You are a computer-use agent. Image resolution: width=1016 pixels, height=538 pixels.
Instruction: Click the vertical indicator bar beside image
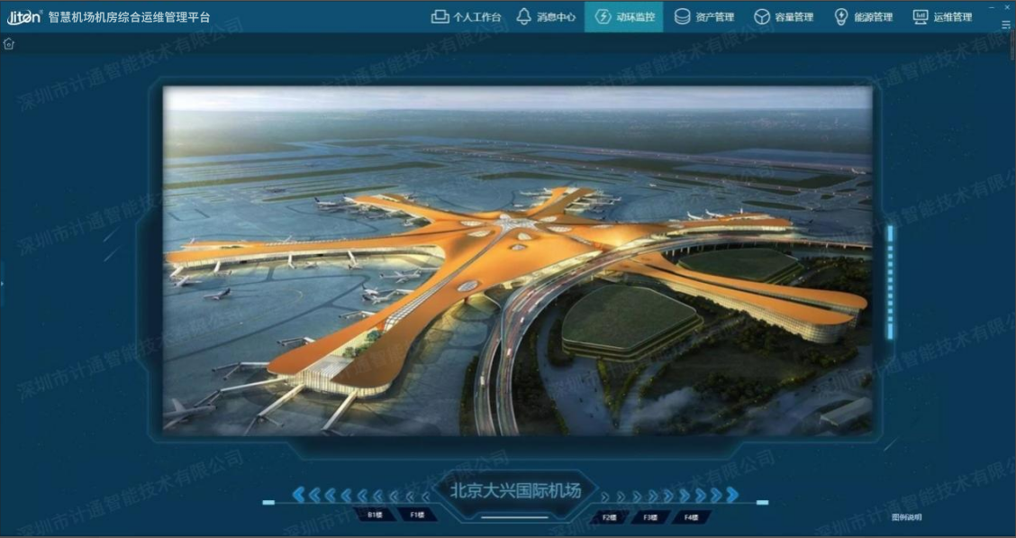click(x=890, y=282)
